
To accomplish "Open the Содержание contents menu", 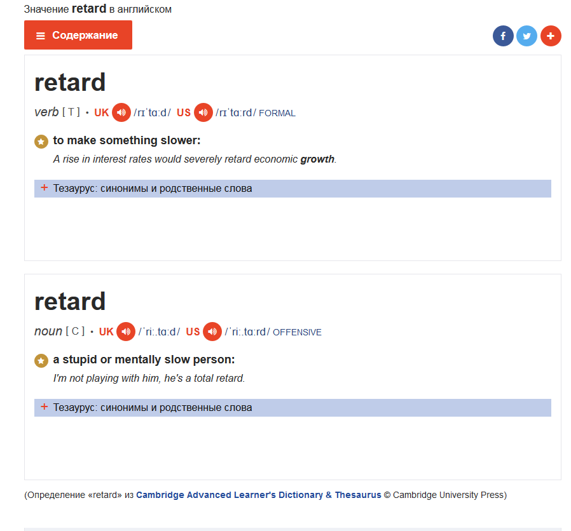I will click(x=78, y=35).
